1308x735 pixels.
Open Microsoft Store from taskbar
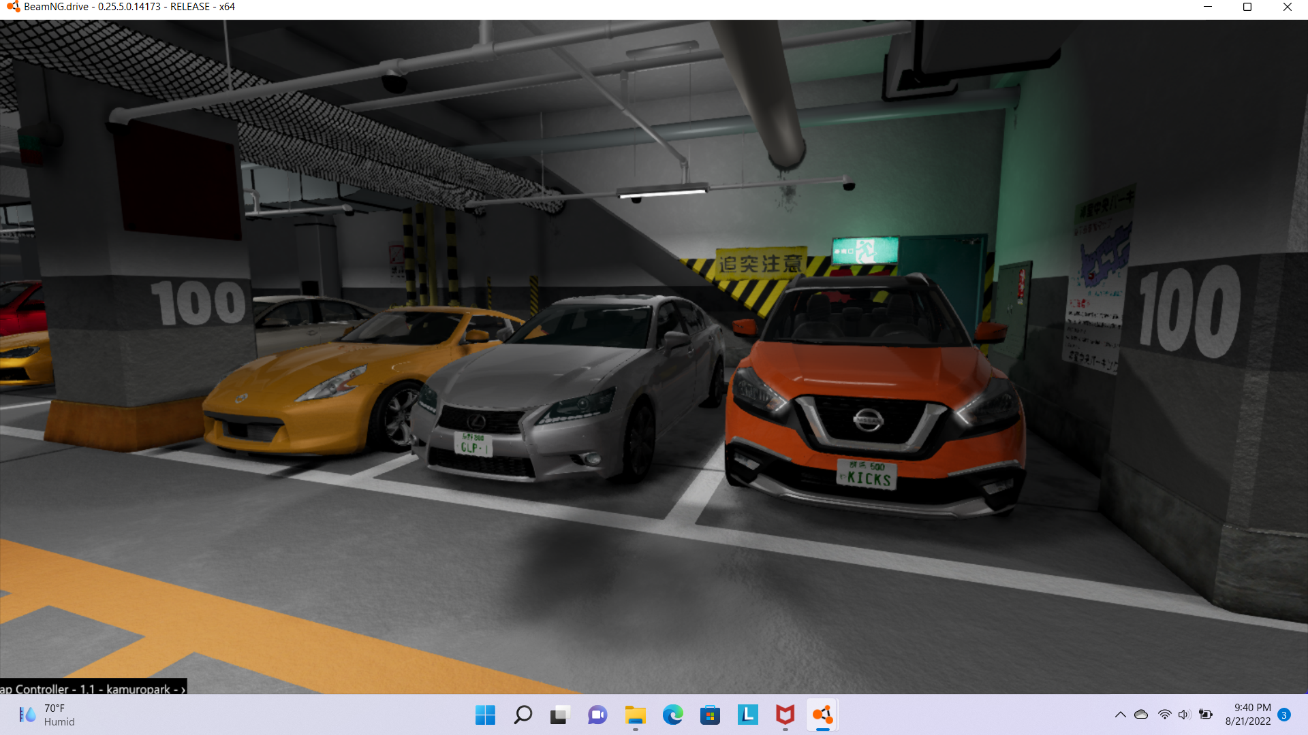pyautogui.click(x=710, y=715)
